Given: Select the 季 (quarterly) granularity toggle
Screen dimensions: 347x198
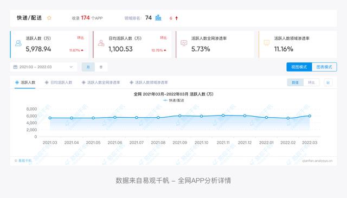Looking at the screenshot, I should tap(101, 67).
